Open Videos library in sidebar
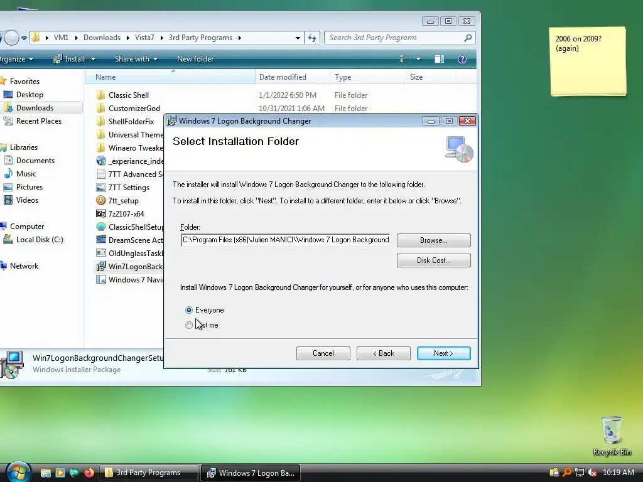 point(27,200)
